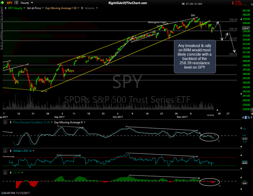Toggle arithmetic scale A button
253x196 pixels.
tap(243, 118)
